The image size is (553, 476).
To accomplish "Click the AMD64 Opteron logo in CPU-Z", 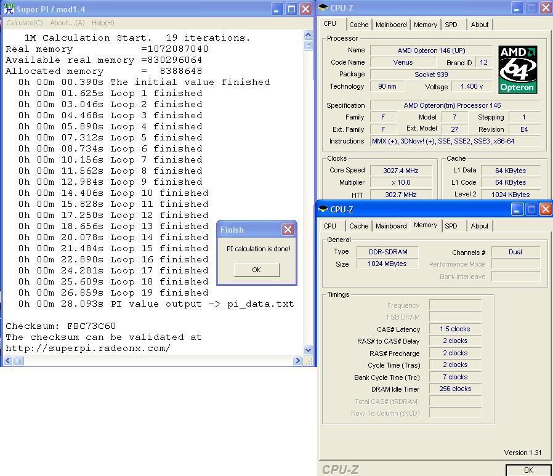I will point(518,70).
